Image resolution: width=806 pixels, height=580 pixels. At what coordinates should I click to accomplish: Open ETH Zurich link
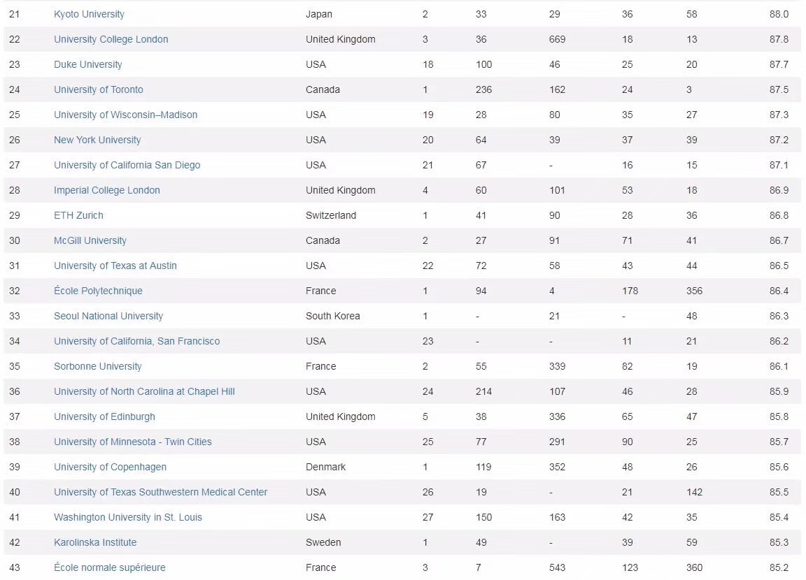pos(78,215)
